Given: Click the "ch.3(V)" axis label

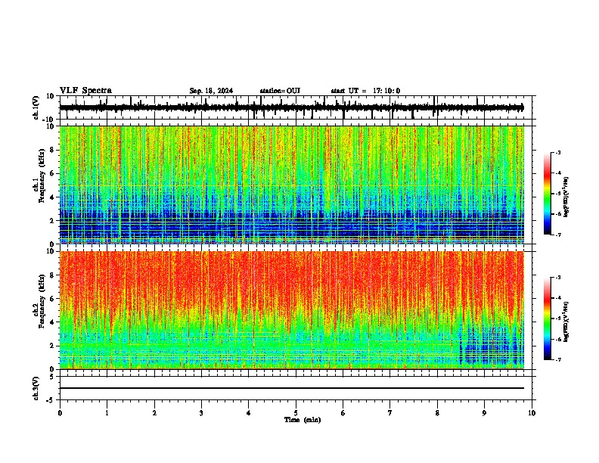Looking at the screenshot, I should pos(36,388).
